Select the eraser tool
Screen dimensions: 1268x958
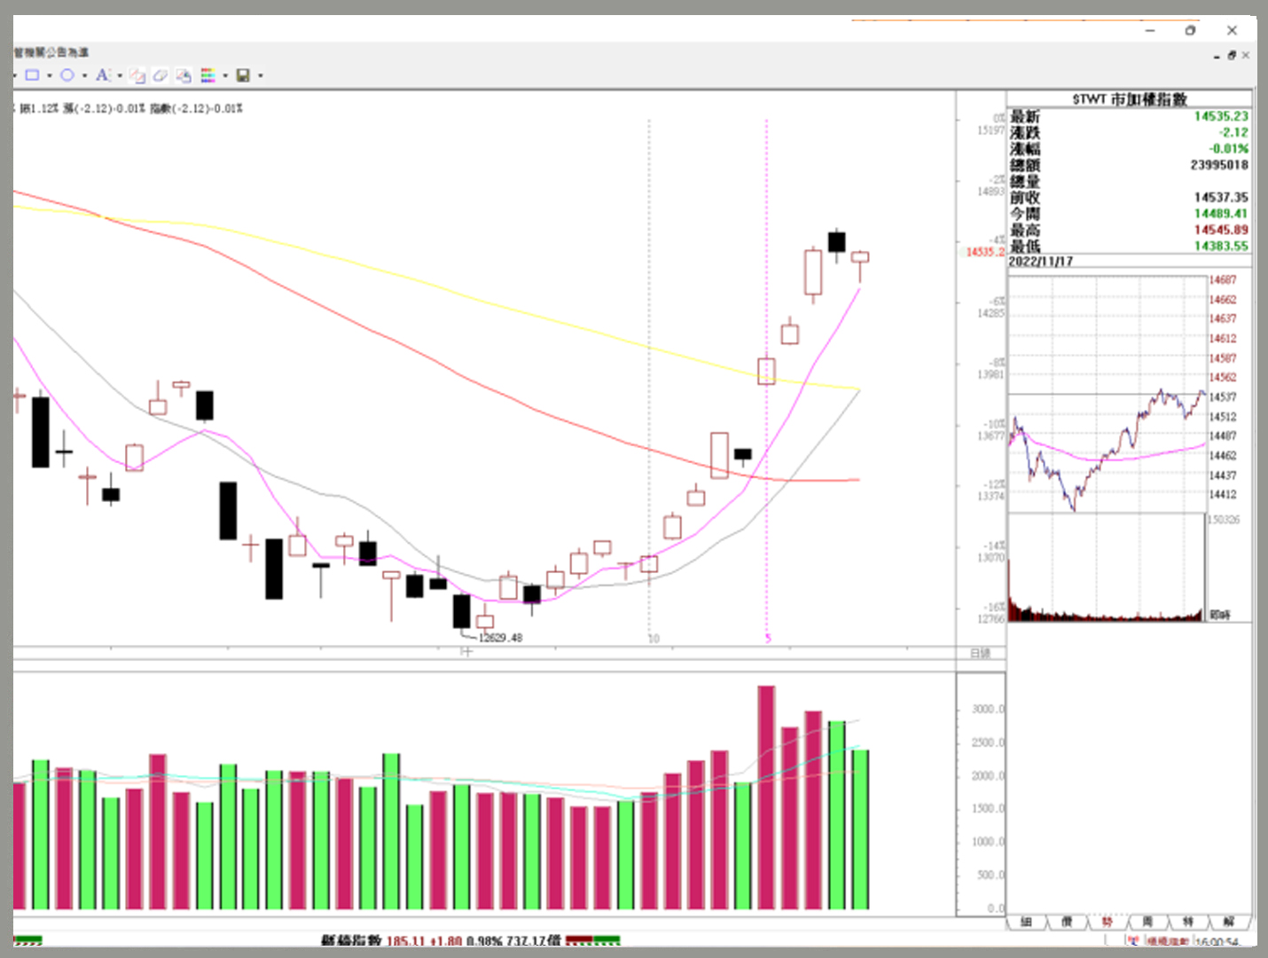(160, 75)
